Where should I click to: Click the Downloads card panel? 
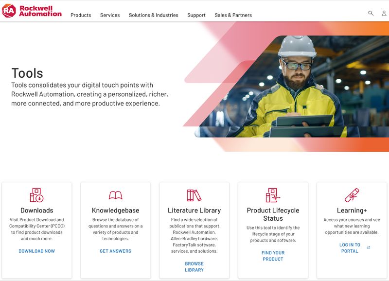[36, 228]
